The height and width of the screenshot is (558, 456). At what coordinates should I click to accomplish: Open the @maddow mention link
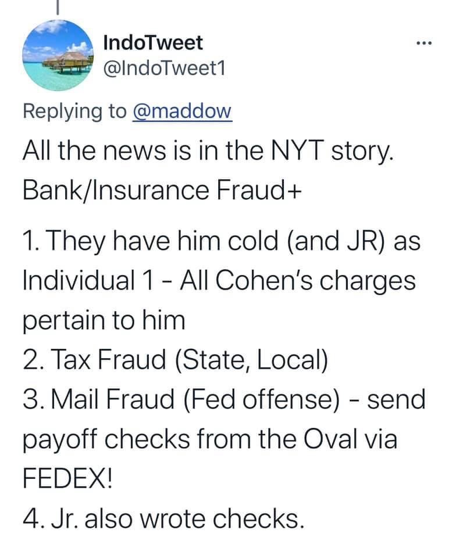(183, 110)
